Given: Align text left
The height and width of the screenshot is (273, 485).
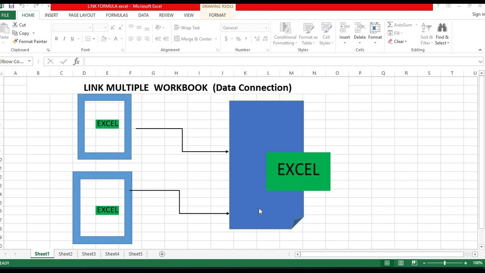Looking at the screenshot, I should coord(131,39).
